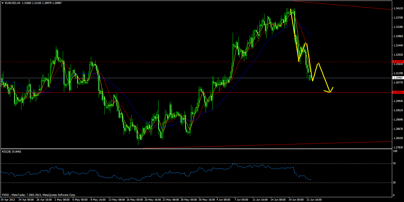The width and height of the screenshot is (404, 202).
Task: Click the 1.33700 price scale label
Action: [x=398, y=18]
